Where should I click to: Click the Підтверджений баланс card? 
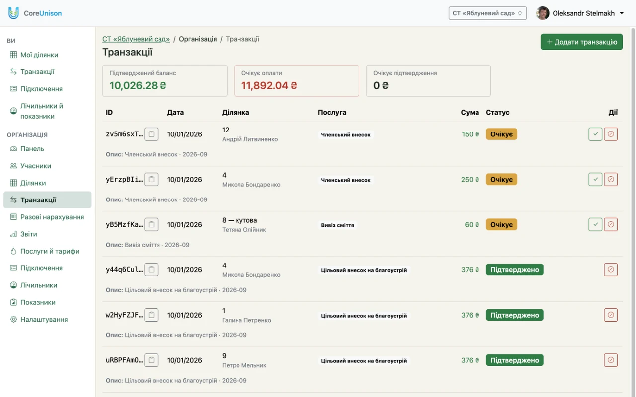tap(164, 81)
